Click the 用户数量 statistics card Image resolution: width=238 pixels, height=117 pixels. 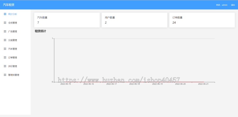(134, 20)
